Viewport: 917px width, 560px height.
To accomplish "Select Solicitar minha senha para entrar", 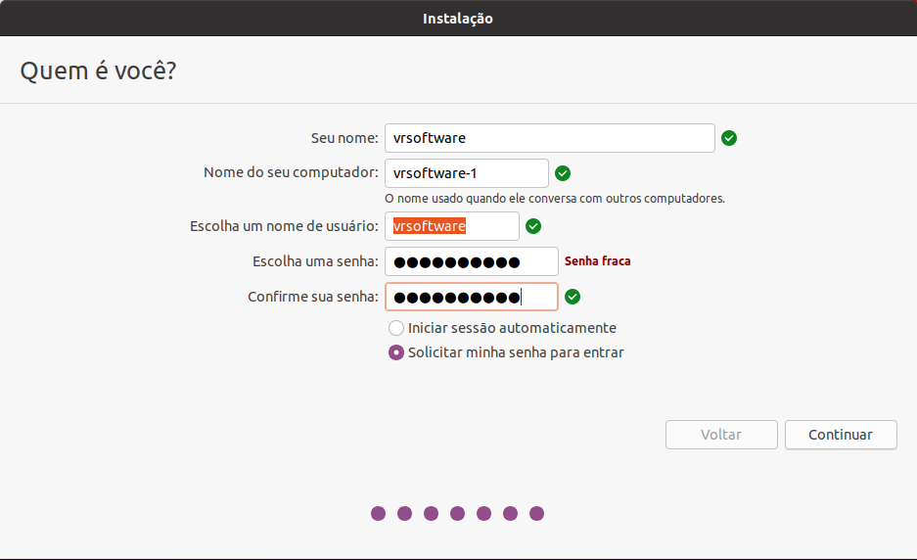I will [x=396, y=352].
